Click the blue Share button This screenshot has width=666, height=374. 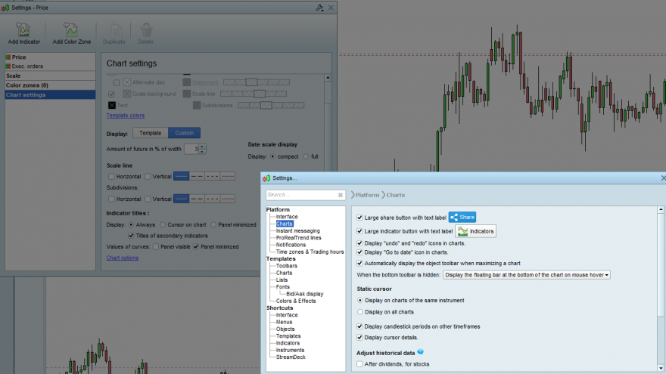tap(462, 217)
